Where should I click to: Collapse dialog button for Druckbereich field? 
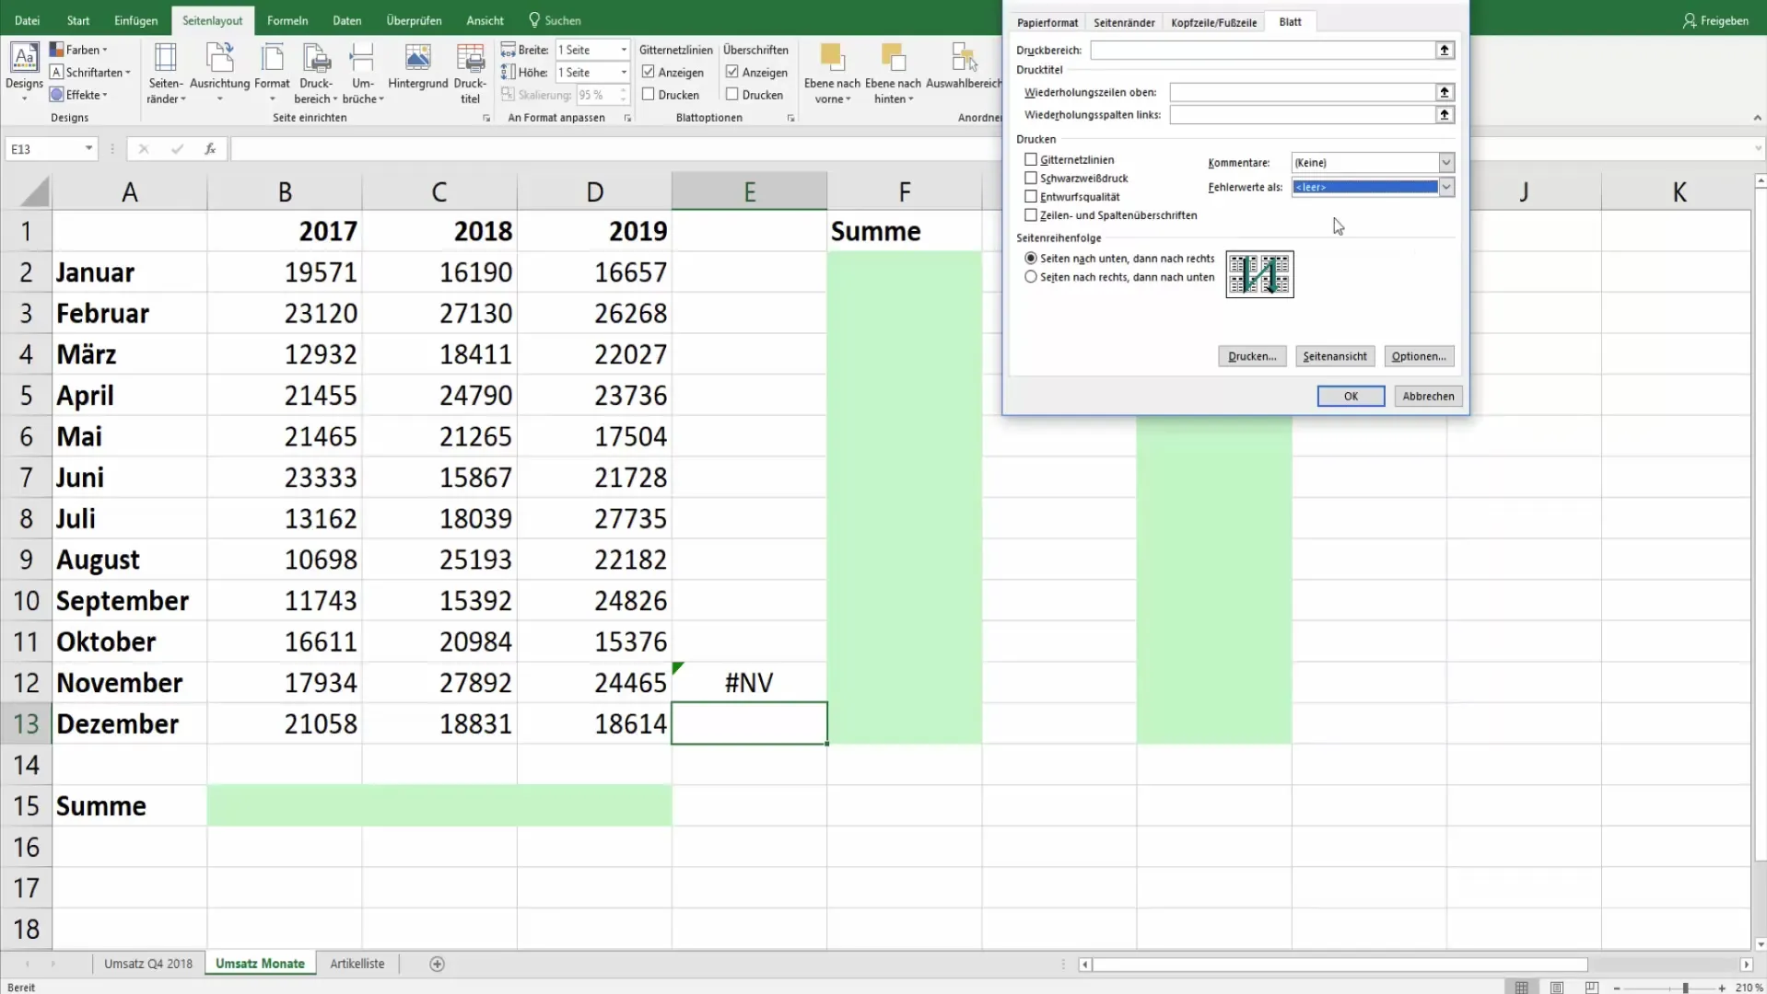1445,50
